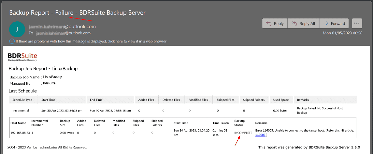The height and width of the screenshot is (154, 373).
Task: Click the Backup Status column header
Action: [x=239, y=123]
